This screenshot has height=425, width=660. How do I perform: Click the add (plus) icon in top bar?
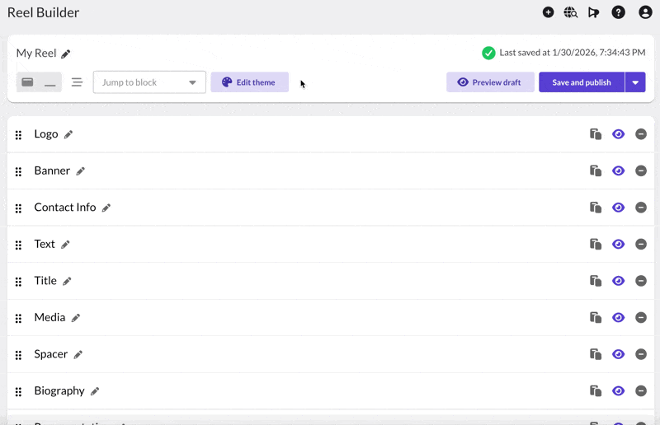pos(548,12)
